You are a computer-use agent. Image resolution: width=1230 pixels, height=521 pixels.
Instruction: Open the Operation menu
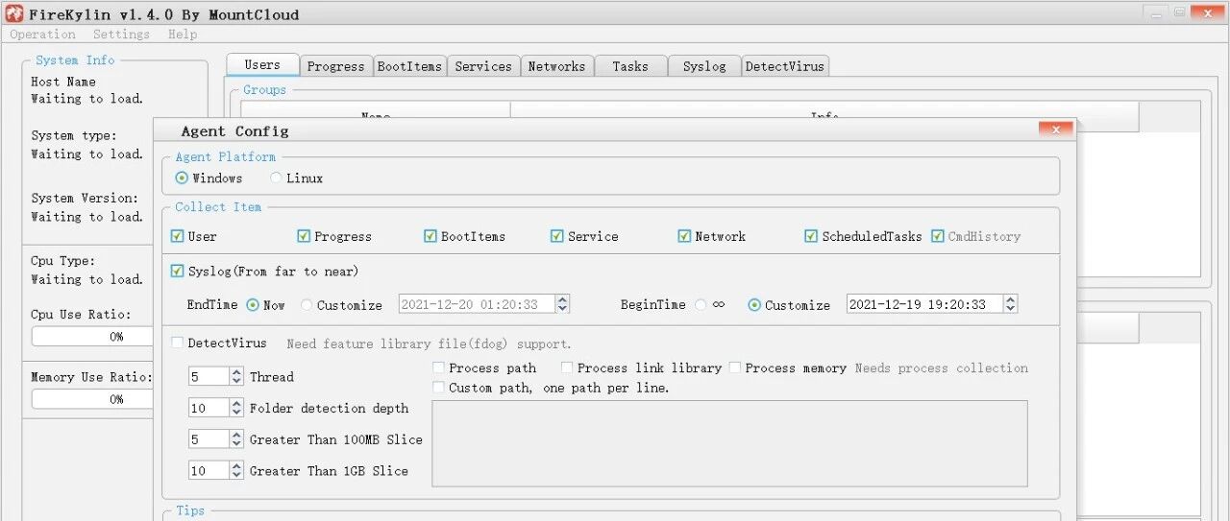[42, 35]
